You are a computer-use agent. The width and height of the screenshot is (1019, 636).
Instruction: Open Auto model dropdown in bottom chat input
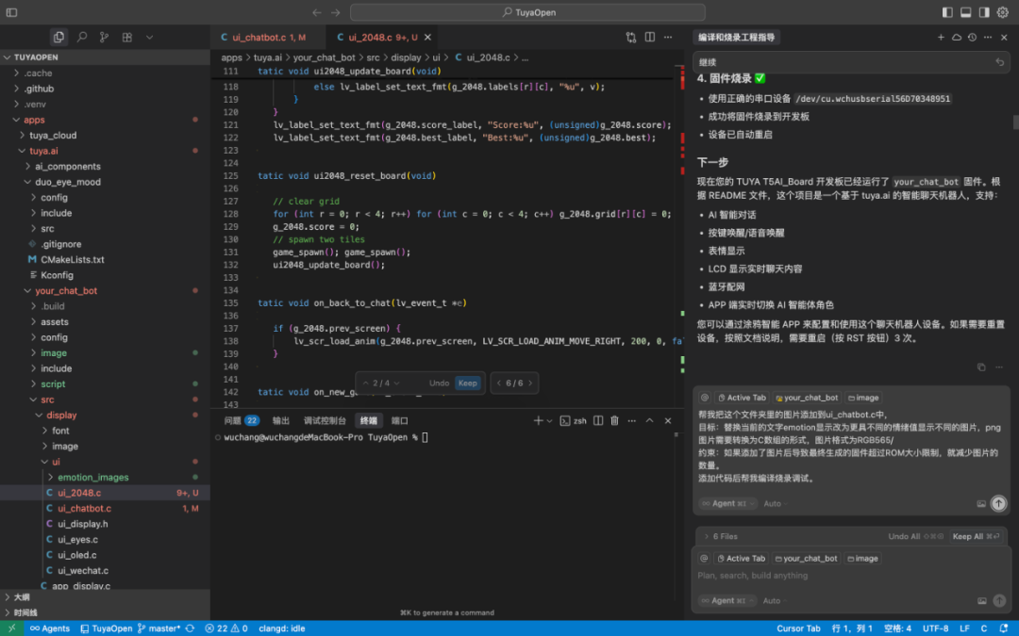[x=775, y=601]
